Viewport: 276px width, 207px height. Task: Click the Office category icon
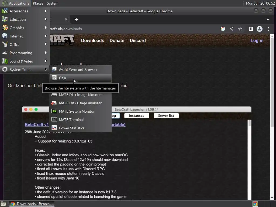5,44
